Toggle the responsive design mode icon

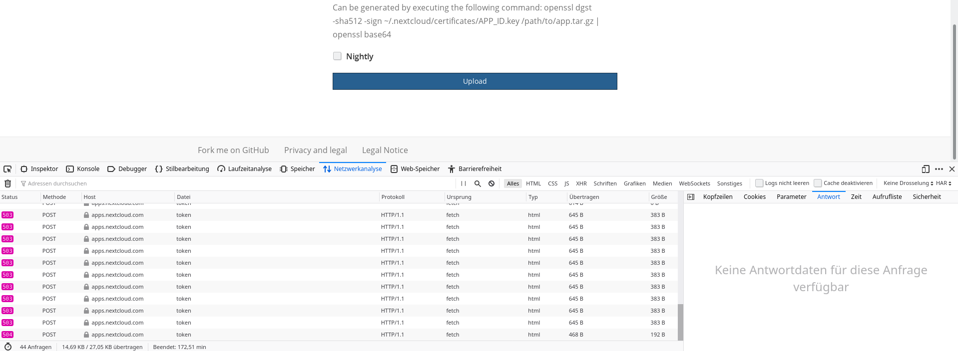(x=926, y=169)
